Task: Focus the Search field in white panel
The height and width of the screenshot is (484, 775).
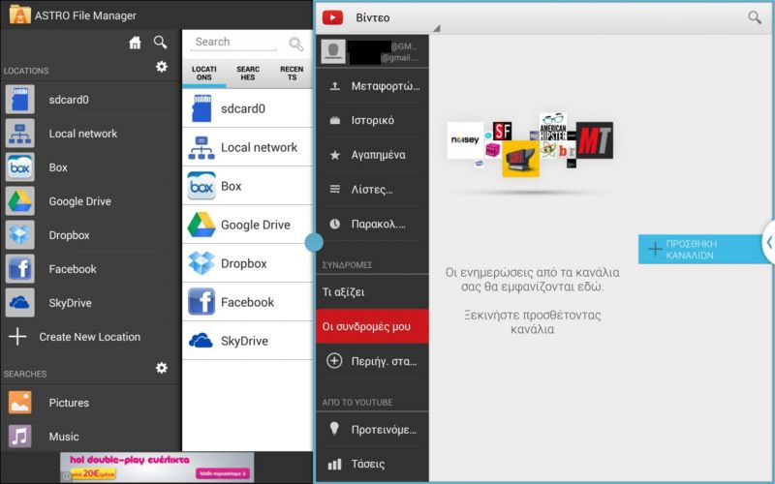Action: pos(233,42)
